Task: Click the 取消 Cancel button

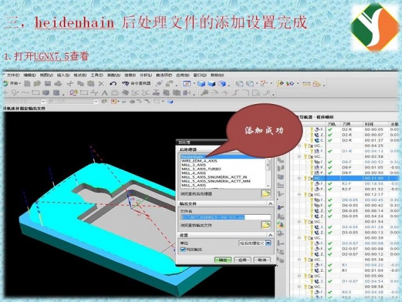Action: click(262, 260)
